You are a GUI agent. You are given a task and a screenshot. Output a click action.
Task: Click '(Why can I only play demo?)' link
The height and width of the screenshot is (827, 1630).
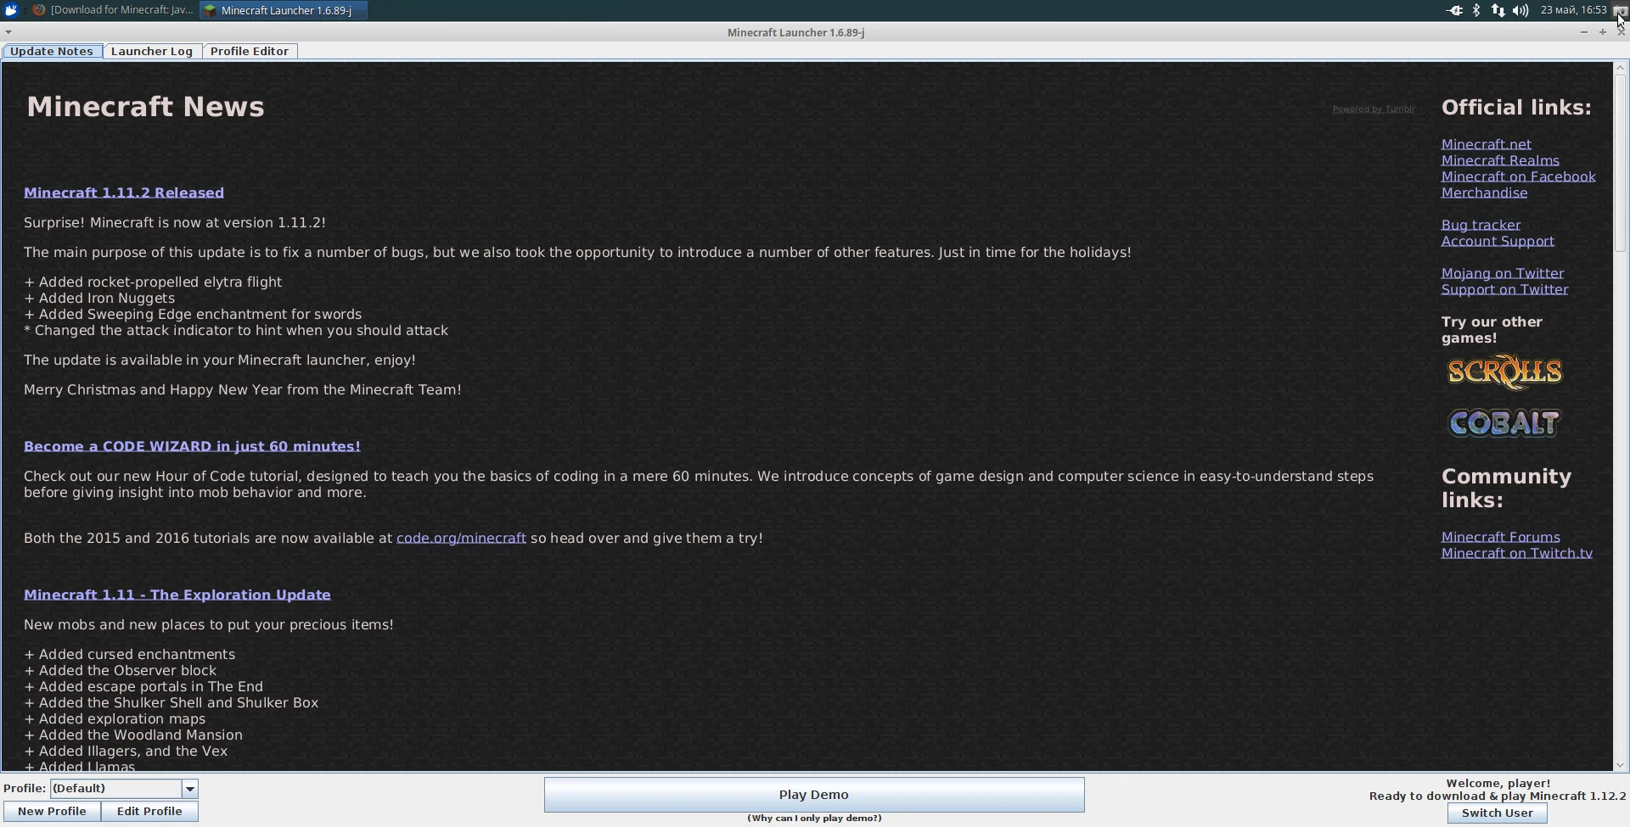click(814, 819)
